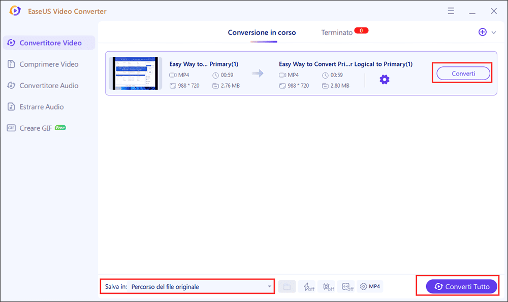Close the EaseUS Video Converter window
The width and height of the screenshot is (508, 302).
493,11
